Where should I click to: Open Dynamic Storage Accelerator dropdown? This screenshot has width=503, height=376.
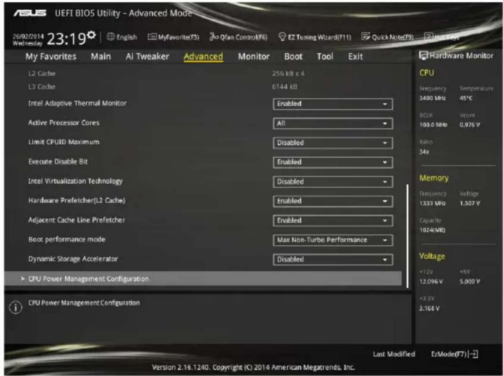coord(333,260)
